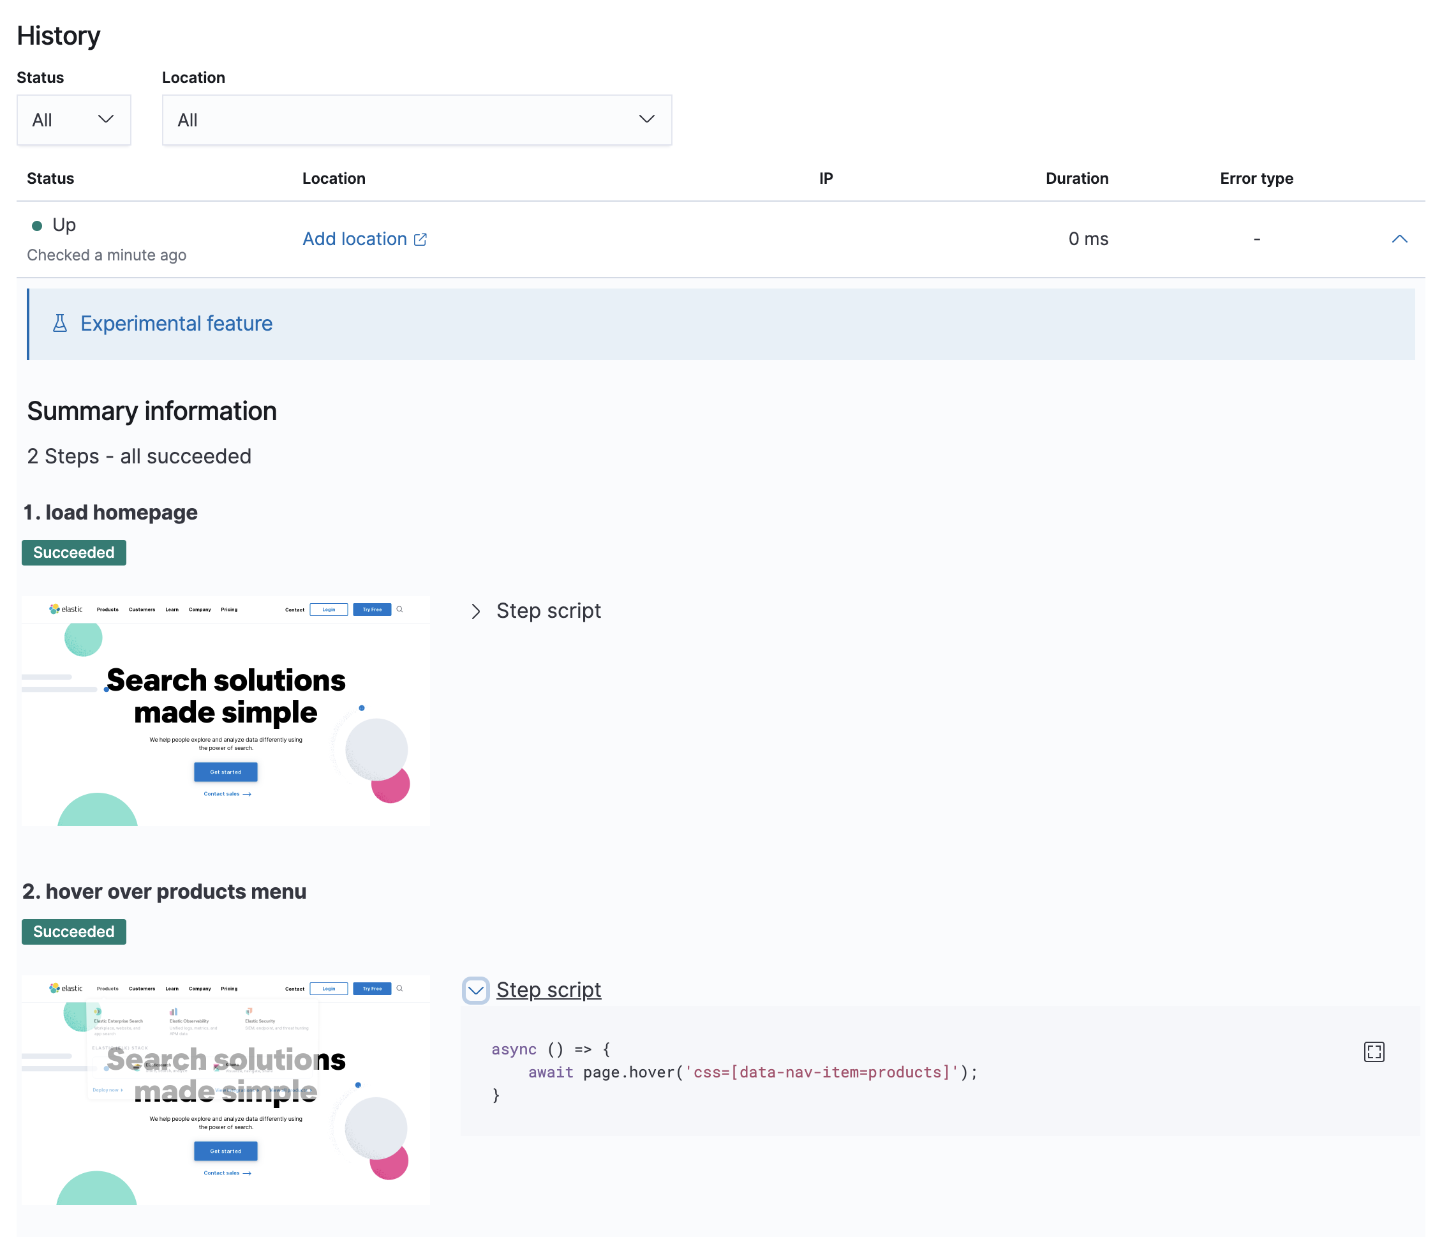Open the Status filter dropdown

[x=73, y=119]
